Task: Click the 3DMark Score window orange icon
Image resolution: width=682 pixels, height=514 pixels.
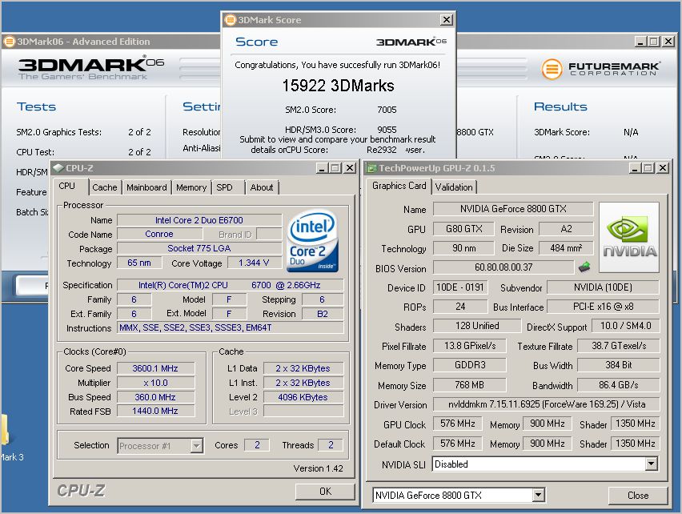Action: [230, 20]
